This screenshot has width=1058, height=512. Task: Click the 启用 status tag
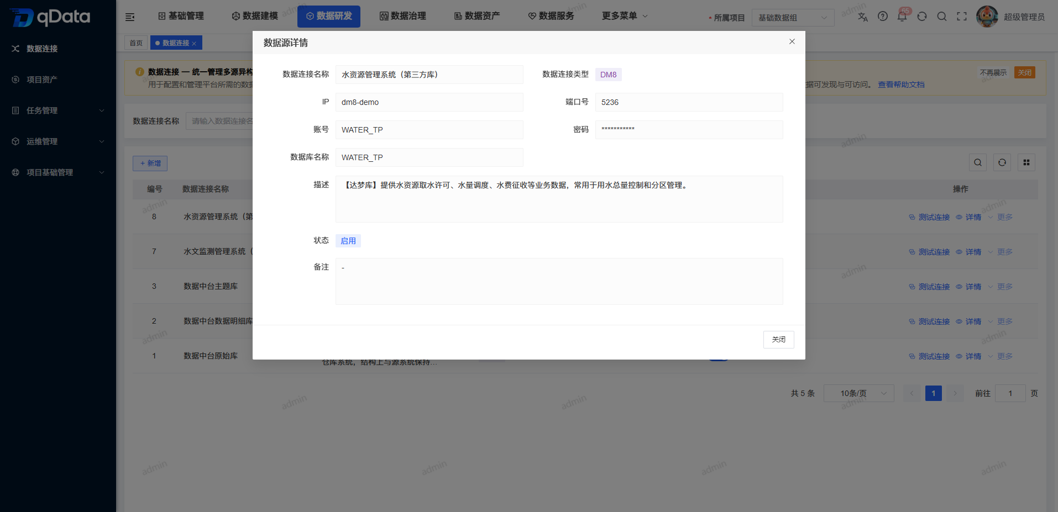tap(348, 241)
